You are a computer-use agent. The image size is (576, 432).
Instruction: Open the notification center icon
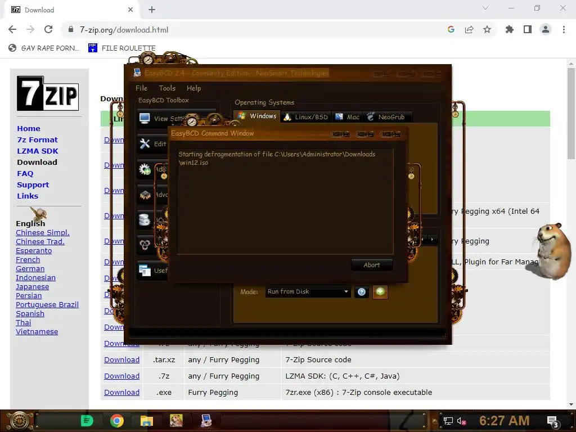tap(553, 422)
